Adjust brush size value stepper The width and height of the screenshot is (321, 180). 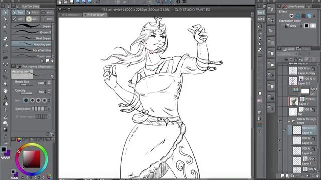click(45, 83)
